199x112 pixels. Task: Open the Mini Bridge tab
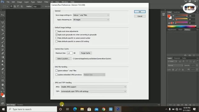pos(11,105)
